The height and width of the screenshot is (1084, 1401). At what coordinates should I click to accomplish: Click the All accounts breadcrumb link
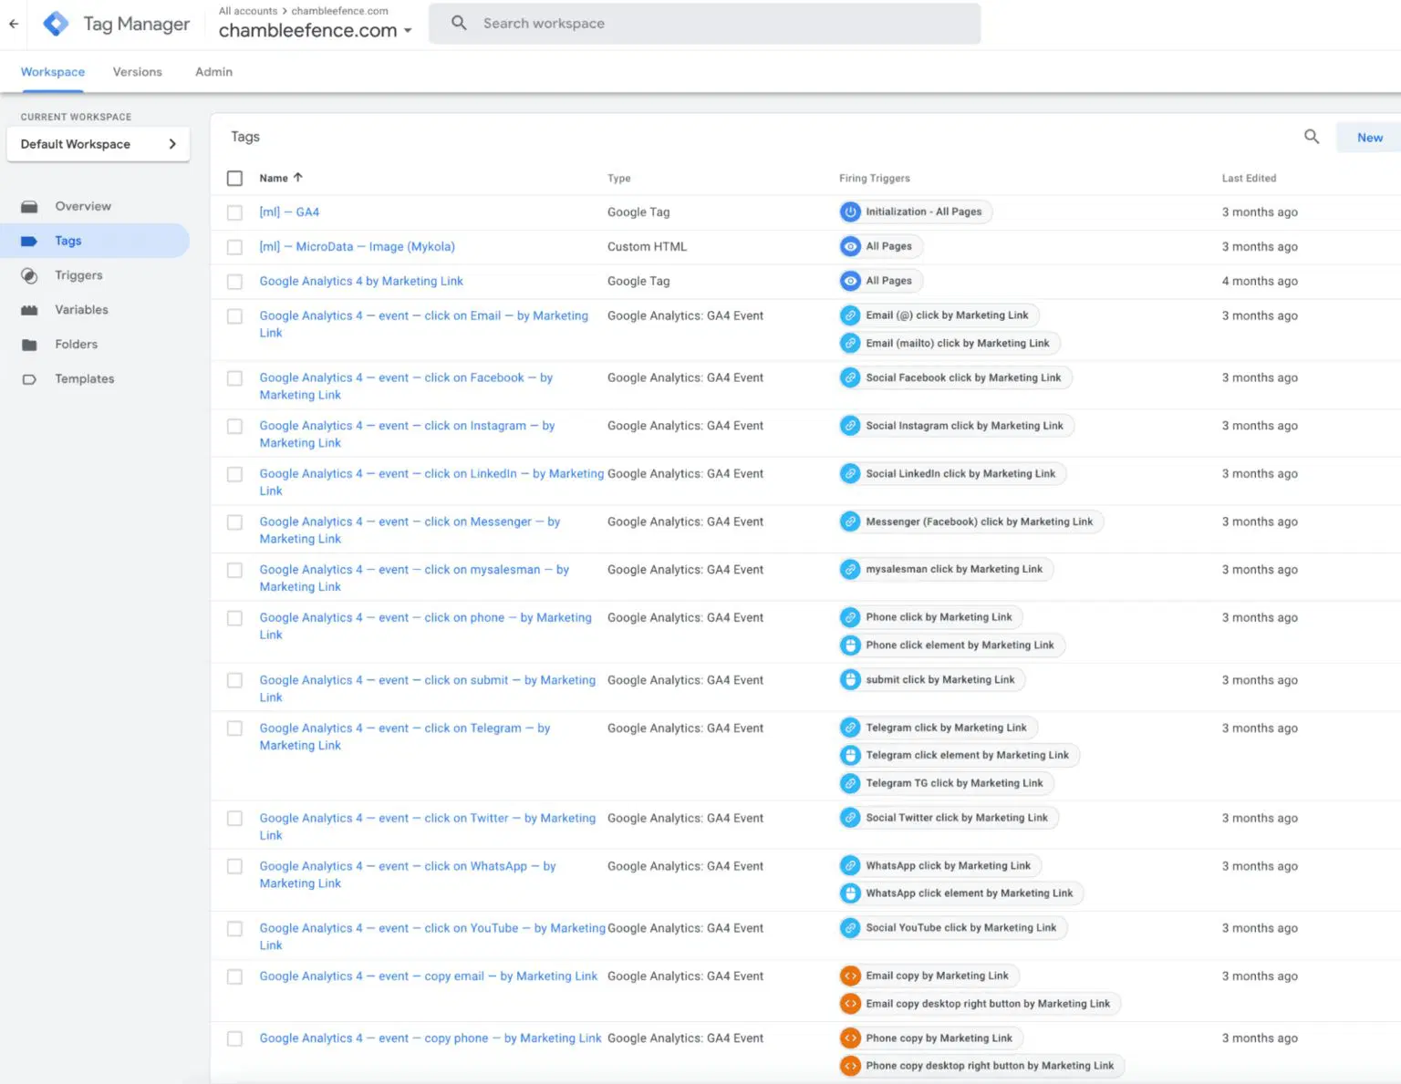pyautogui.click(x=248, y=11)
